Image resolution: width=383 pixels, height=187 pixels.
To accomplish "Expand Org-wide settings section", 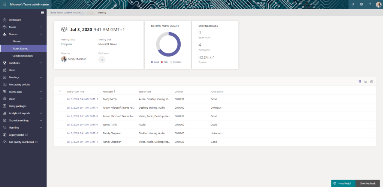I will pos(41,120).
